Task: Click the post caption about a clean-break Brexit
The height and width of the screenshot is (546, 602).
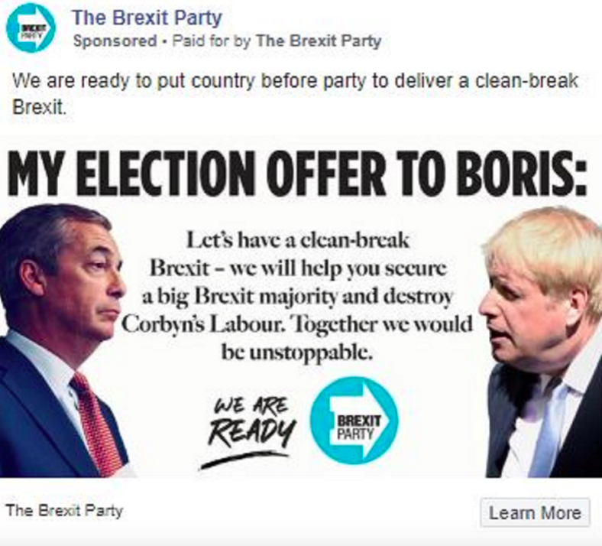Action: [x=294, y=91]
